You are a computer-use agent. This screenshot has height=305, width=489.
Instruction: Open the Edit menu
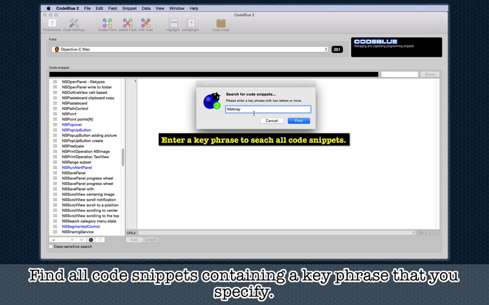(99, 9)
